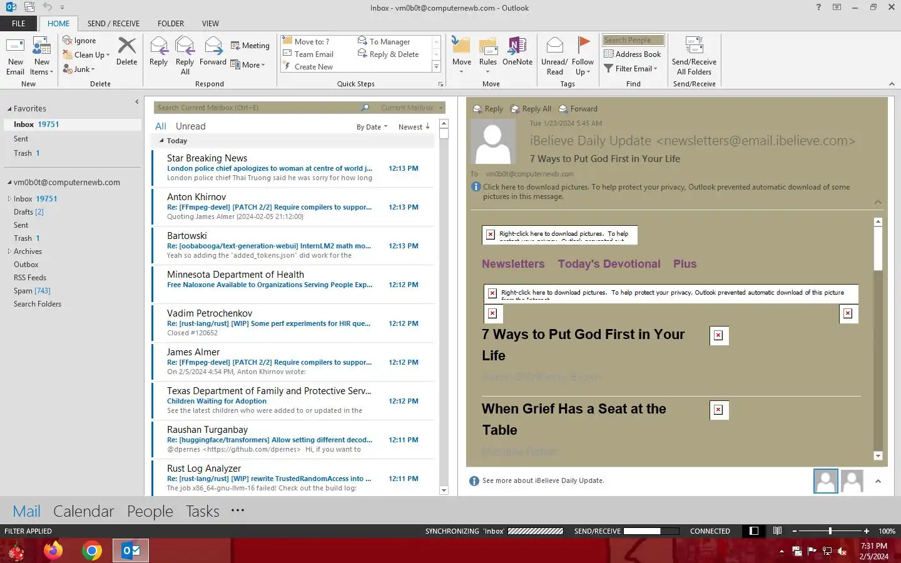Open the By Date sort dropdown

(372, 127)
